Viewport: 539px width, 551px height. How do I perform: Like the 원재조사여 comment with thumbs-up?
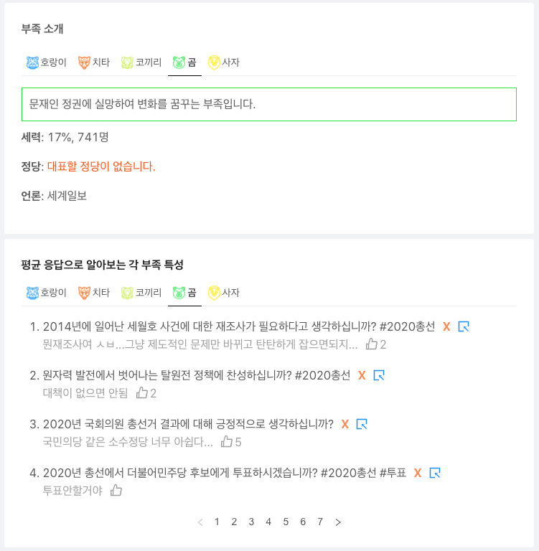coord(371,344)
